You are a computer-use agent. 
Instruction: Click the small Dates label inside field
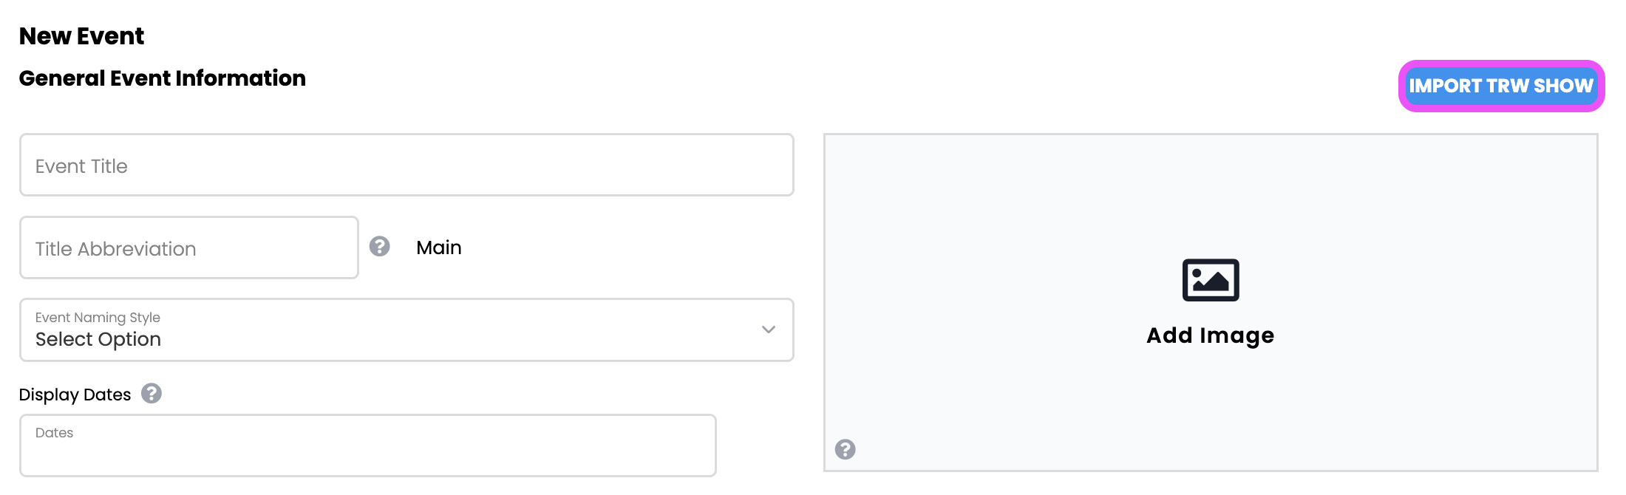point(54,433)
